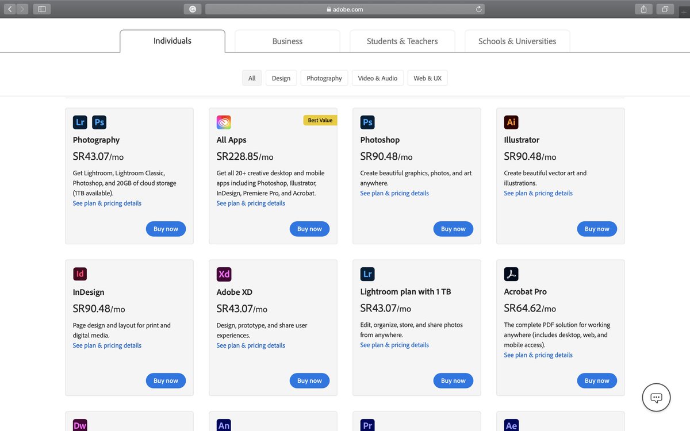Open the Schools & Universities tab
This screenshot has height=431, width=690.
click(x=517, y=41)
